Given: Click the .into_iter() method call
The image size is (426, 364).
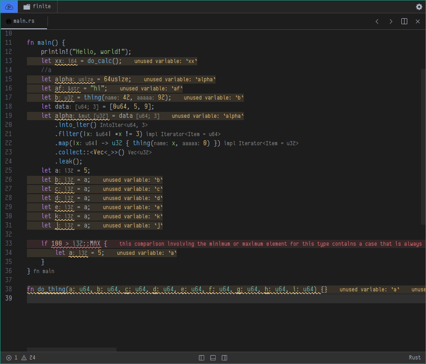Looking at the screenshot, I should 76,125.
